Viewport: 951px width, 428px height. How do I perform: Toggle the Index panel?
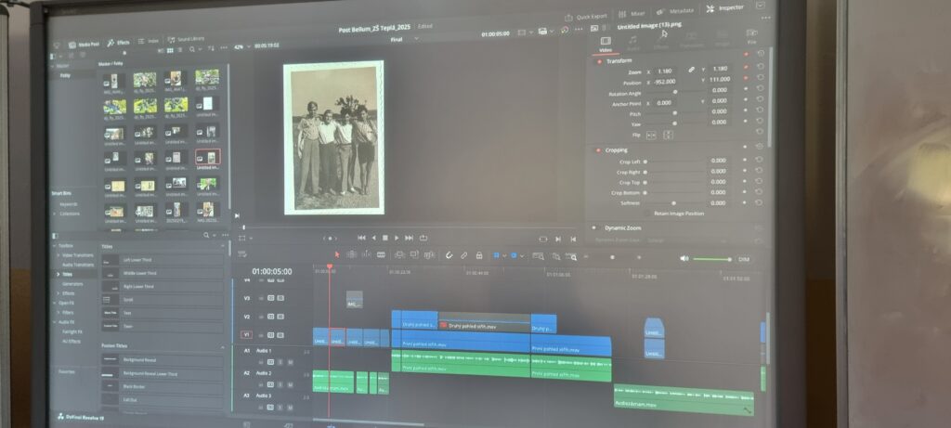coord(149,41)
